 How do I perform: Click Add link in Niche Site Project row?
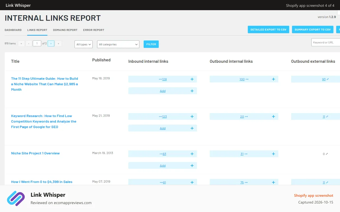[x=163, y=166]
